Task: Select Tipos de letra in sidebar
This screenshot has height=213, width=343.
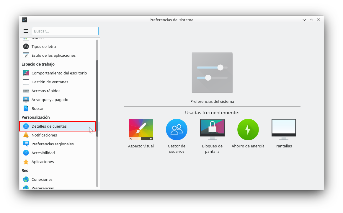Action: 44,46
